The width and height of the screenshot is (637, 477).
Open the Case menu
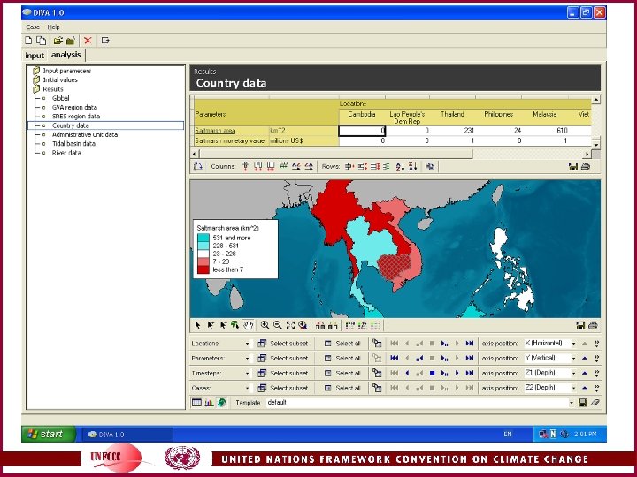pos(33,27)
